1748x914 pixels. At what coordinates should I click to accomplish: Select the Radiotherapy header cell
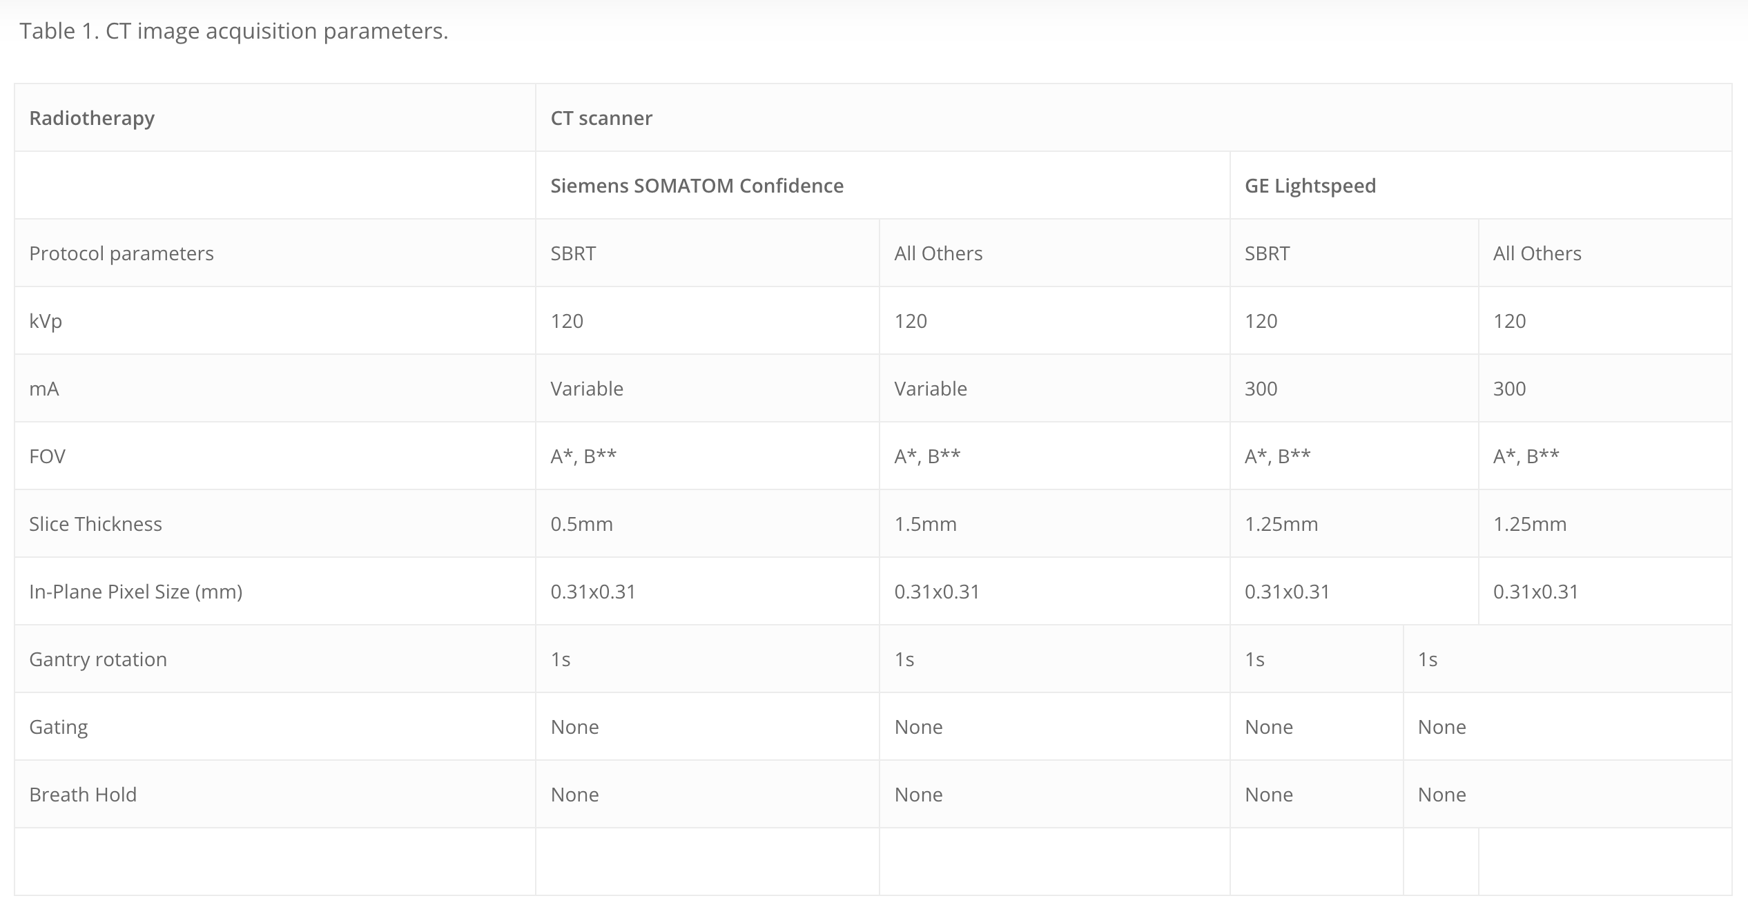275,118
